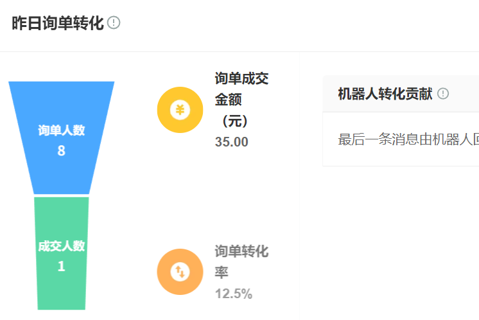Open the 机器人转化贡献 panel header
The width and height of the screenshot is (479, 320).
[385, 94]
